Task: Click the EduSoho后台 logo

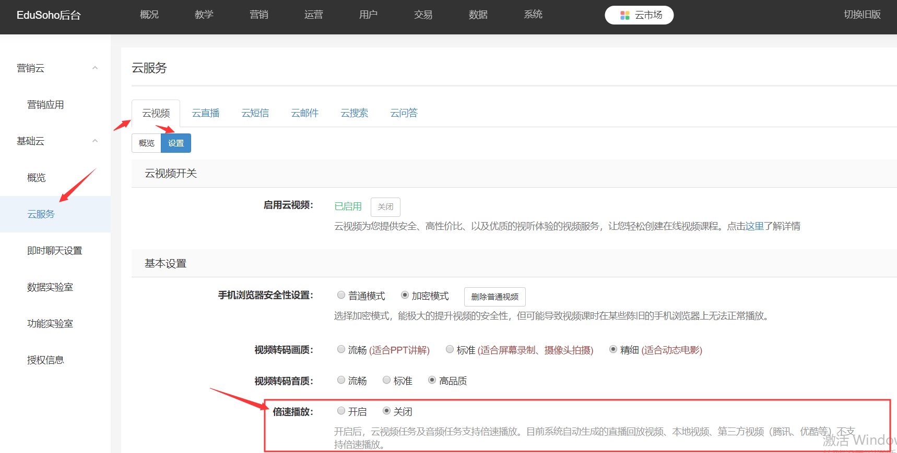Action: coord(49,15)
